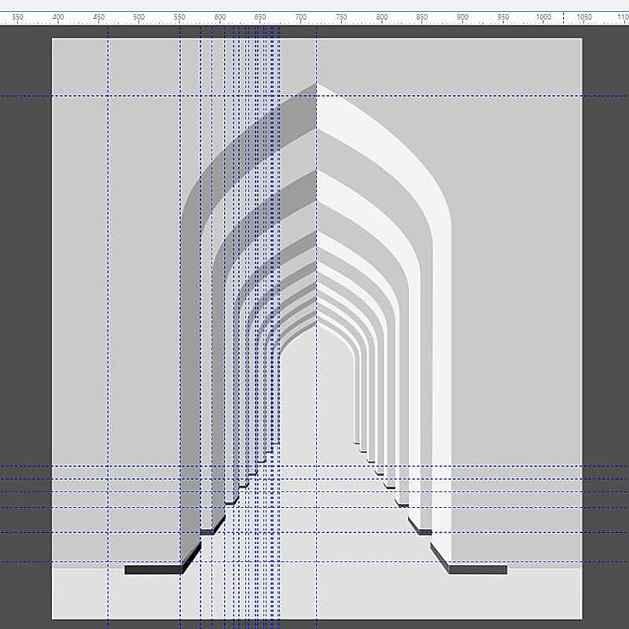Image resolution: width=629 pixels, height=629 pixels.
Task: Click the dark base of the front-right pillar
Action: pos(478,569)
